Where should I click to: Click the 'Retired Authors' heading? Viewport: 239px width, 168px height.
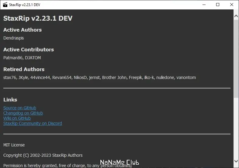click(x=24, y=69)
